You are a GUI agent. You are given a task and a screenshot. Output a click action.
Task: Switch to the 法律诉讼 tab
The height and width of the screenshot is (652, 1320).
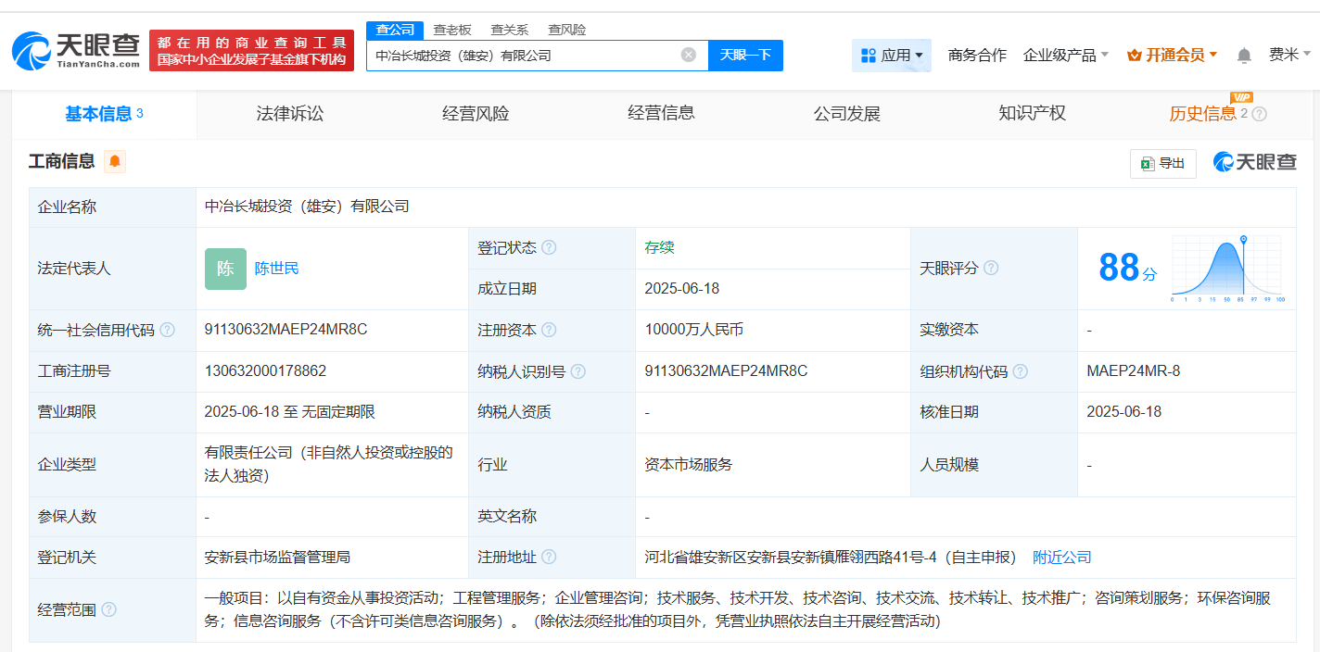click(x=290, y=114)
